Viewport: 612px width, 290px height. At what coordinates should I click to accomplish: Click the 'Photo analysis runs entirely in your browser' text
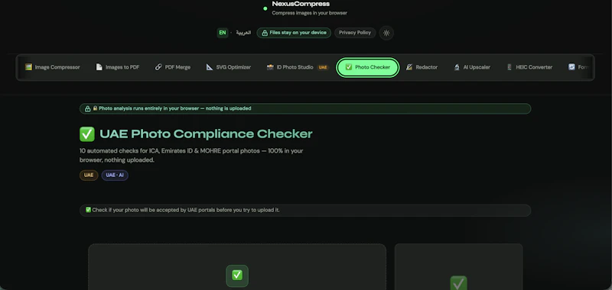[175, 108]
